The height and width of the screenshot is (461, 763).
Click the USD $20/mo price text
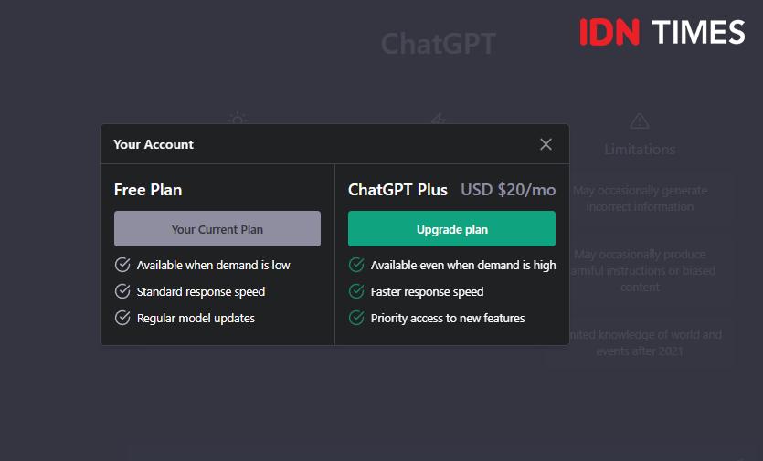click(508, 190)
